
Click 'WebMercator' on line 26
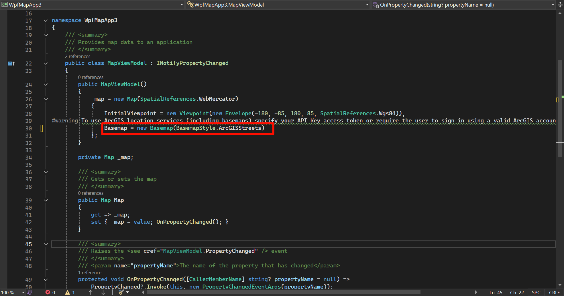(x=217, y=99)
